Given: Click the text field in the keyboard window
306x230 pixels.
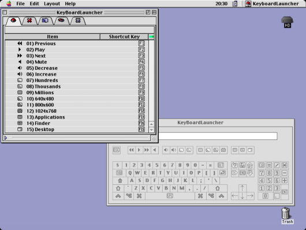Looking at the screenshot, I should point(218,136).
